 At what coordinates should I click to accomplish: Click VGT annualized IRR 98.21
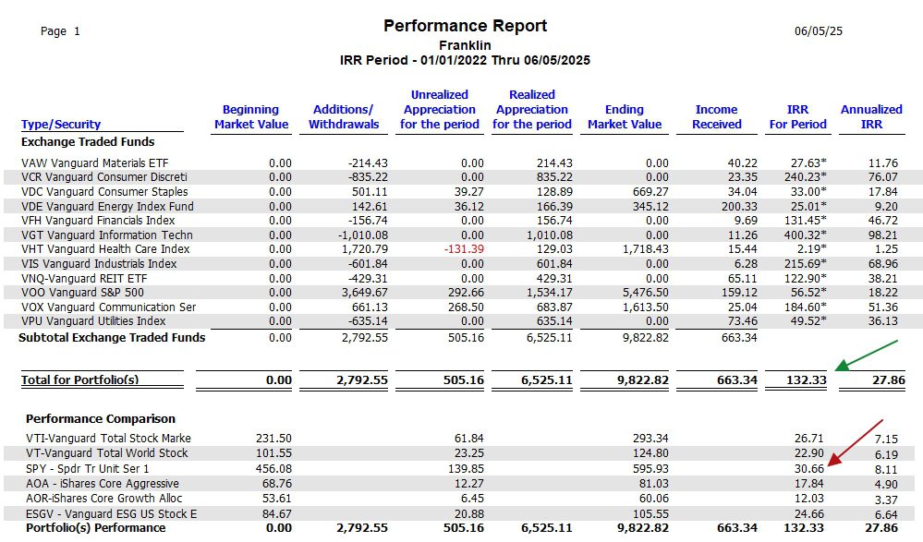[x=883, y=235]
